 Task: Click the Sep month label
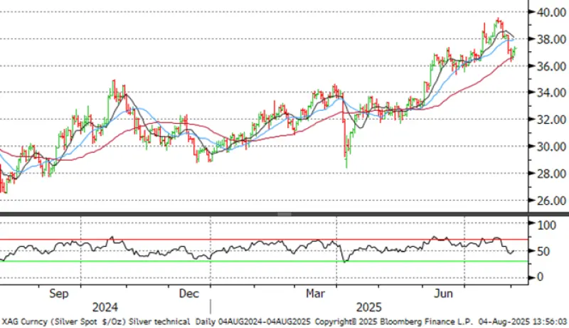[x=59, y=294]
